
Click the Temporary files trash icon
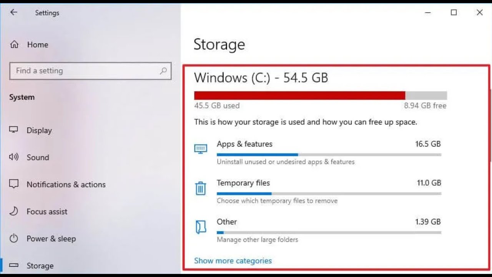click(201, 188)
